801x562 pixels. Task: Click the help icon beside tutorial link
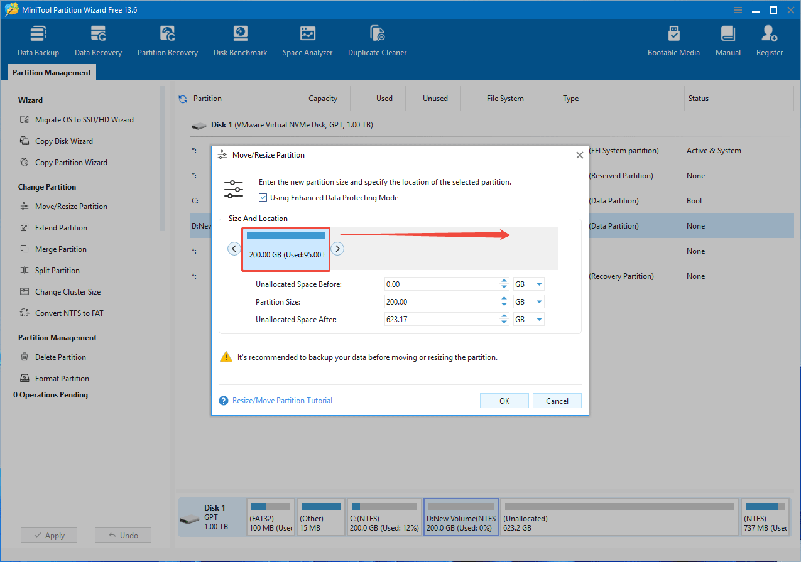tap(224, 401)
